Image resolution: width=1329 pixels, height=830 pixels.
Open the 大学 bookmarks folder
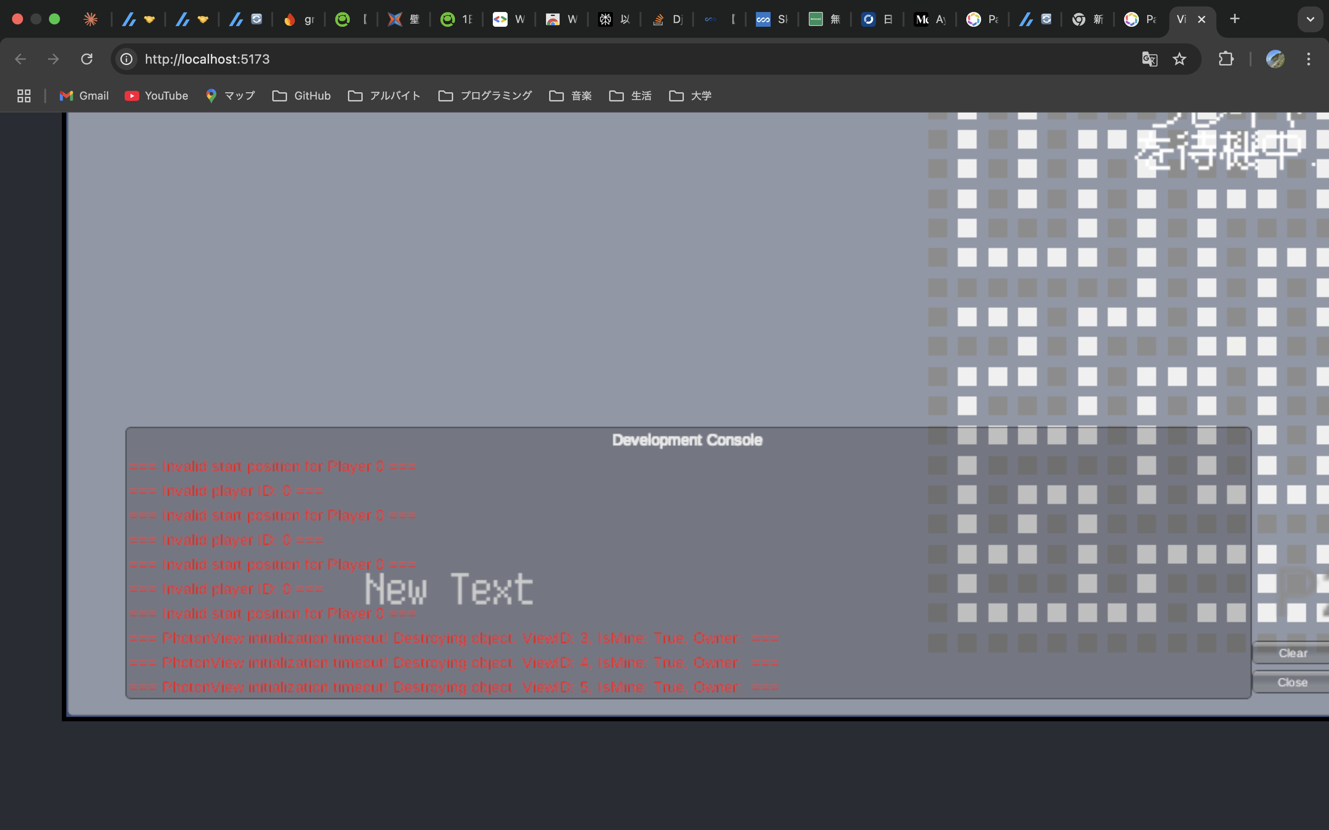690,96
